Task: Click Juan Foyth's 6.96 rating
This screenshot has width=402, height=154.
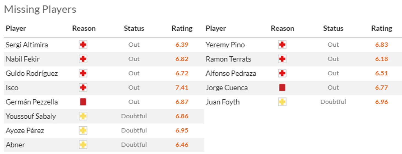Action: pyautogui.click(x=381, y=102)
